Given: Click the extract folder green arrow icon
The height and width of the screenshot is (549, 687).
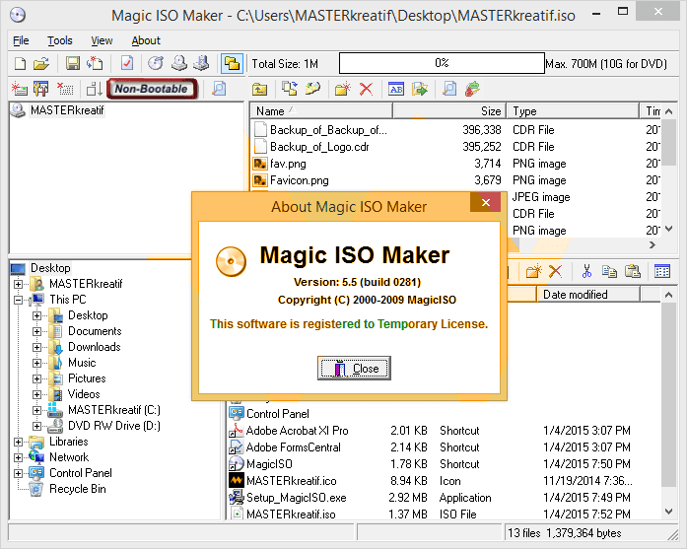Looking at the screenshot, I should point(420,89).
